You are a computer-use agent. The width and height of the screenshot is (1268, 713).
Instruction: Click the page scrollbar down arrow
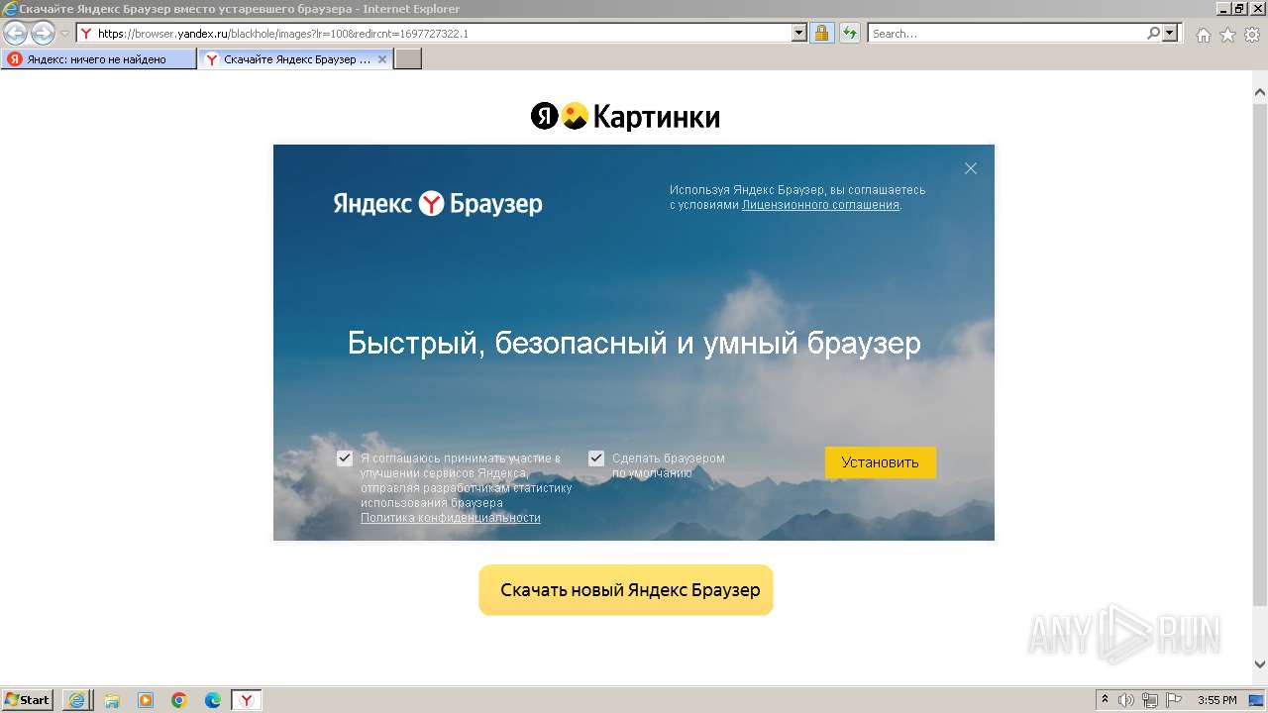[x=1260, y=664]
